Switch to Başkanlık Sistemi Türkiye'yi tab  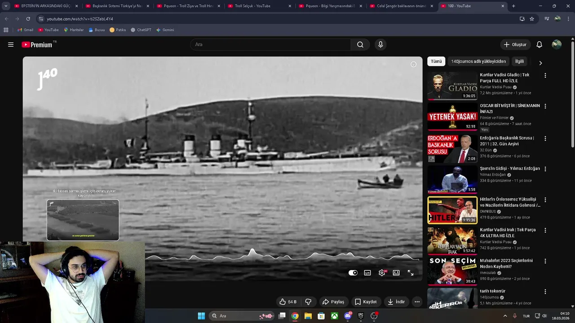click(117, 6)
